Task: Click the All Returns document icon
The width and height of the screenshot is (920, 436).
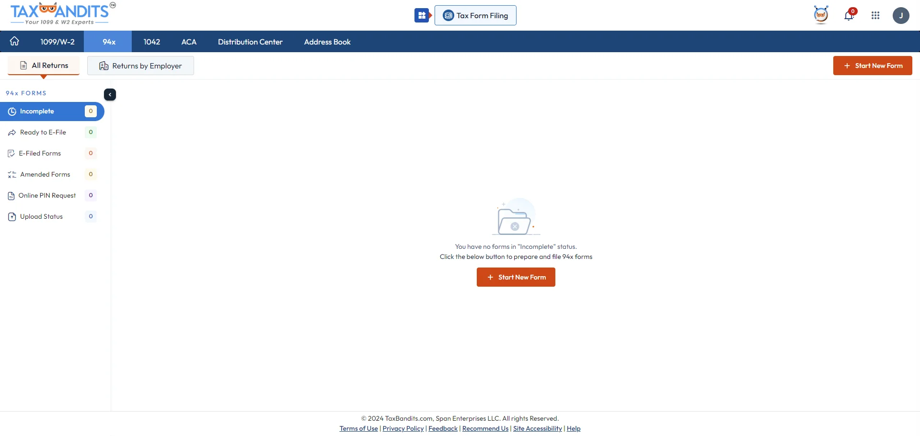Action: pos(23,65)
